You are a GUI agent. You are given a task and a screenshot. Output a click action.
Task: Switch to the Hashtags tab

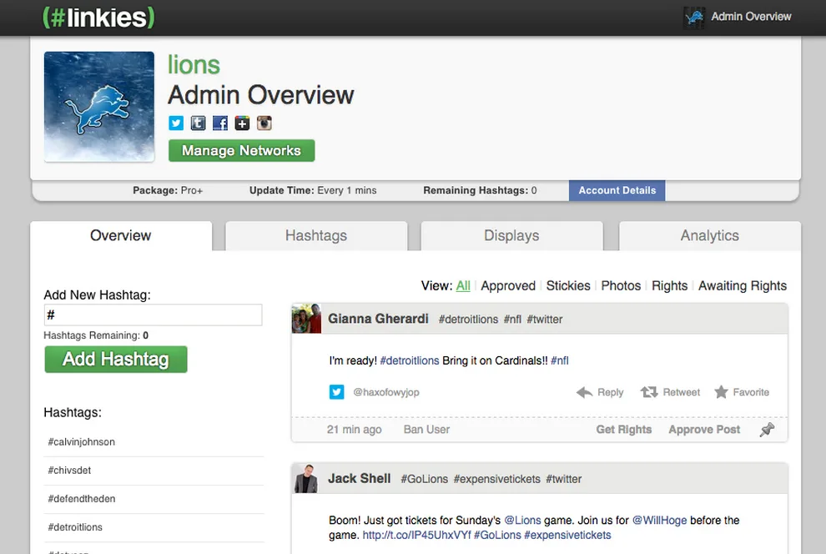pos(316,235)
